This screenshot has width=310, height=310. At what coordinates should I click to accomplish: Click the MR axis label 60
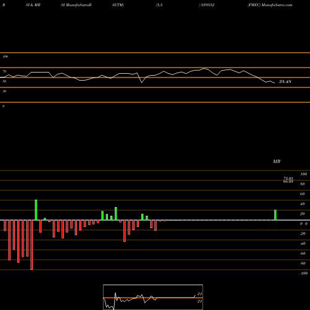(303, 194)
